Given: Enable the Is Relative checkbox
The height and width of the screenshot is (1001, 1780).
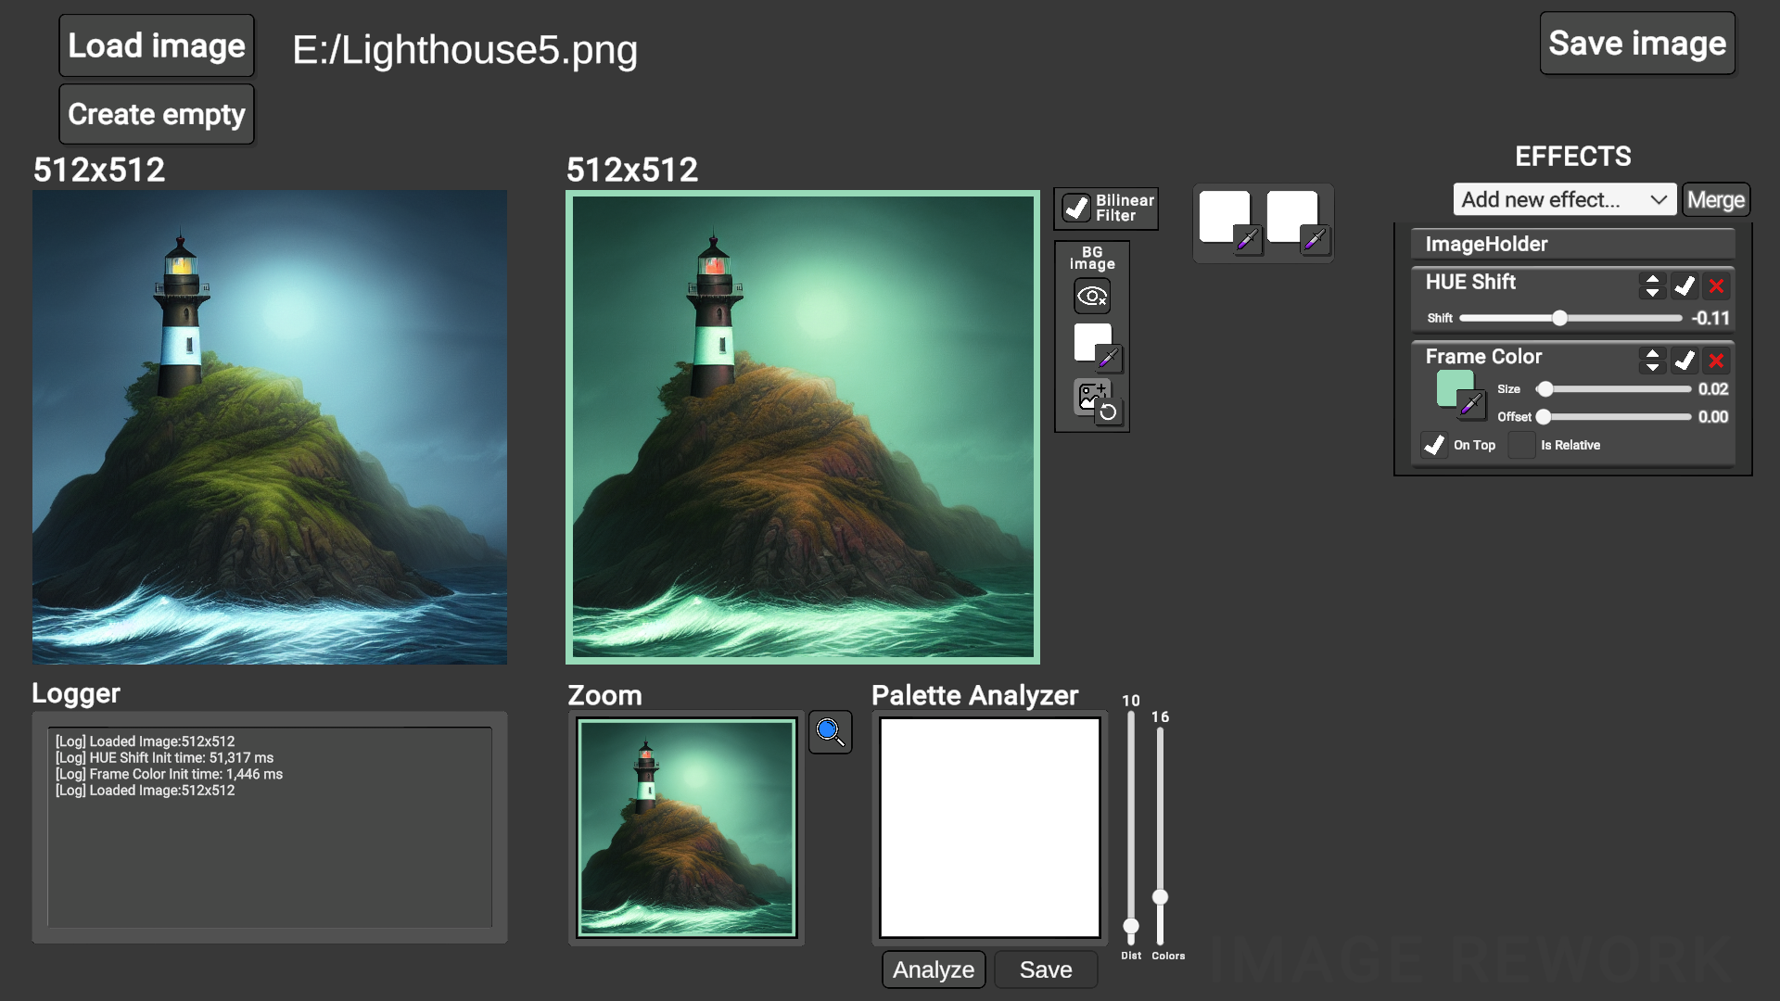Looking at the screenshot, I should (1521, 445).
